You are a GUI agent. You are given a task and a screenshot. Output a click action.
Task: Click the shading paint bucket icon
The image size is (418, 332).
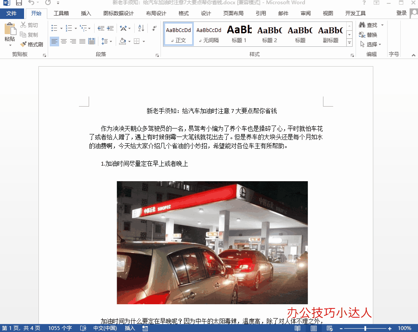pos(122,41)
